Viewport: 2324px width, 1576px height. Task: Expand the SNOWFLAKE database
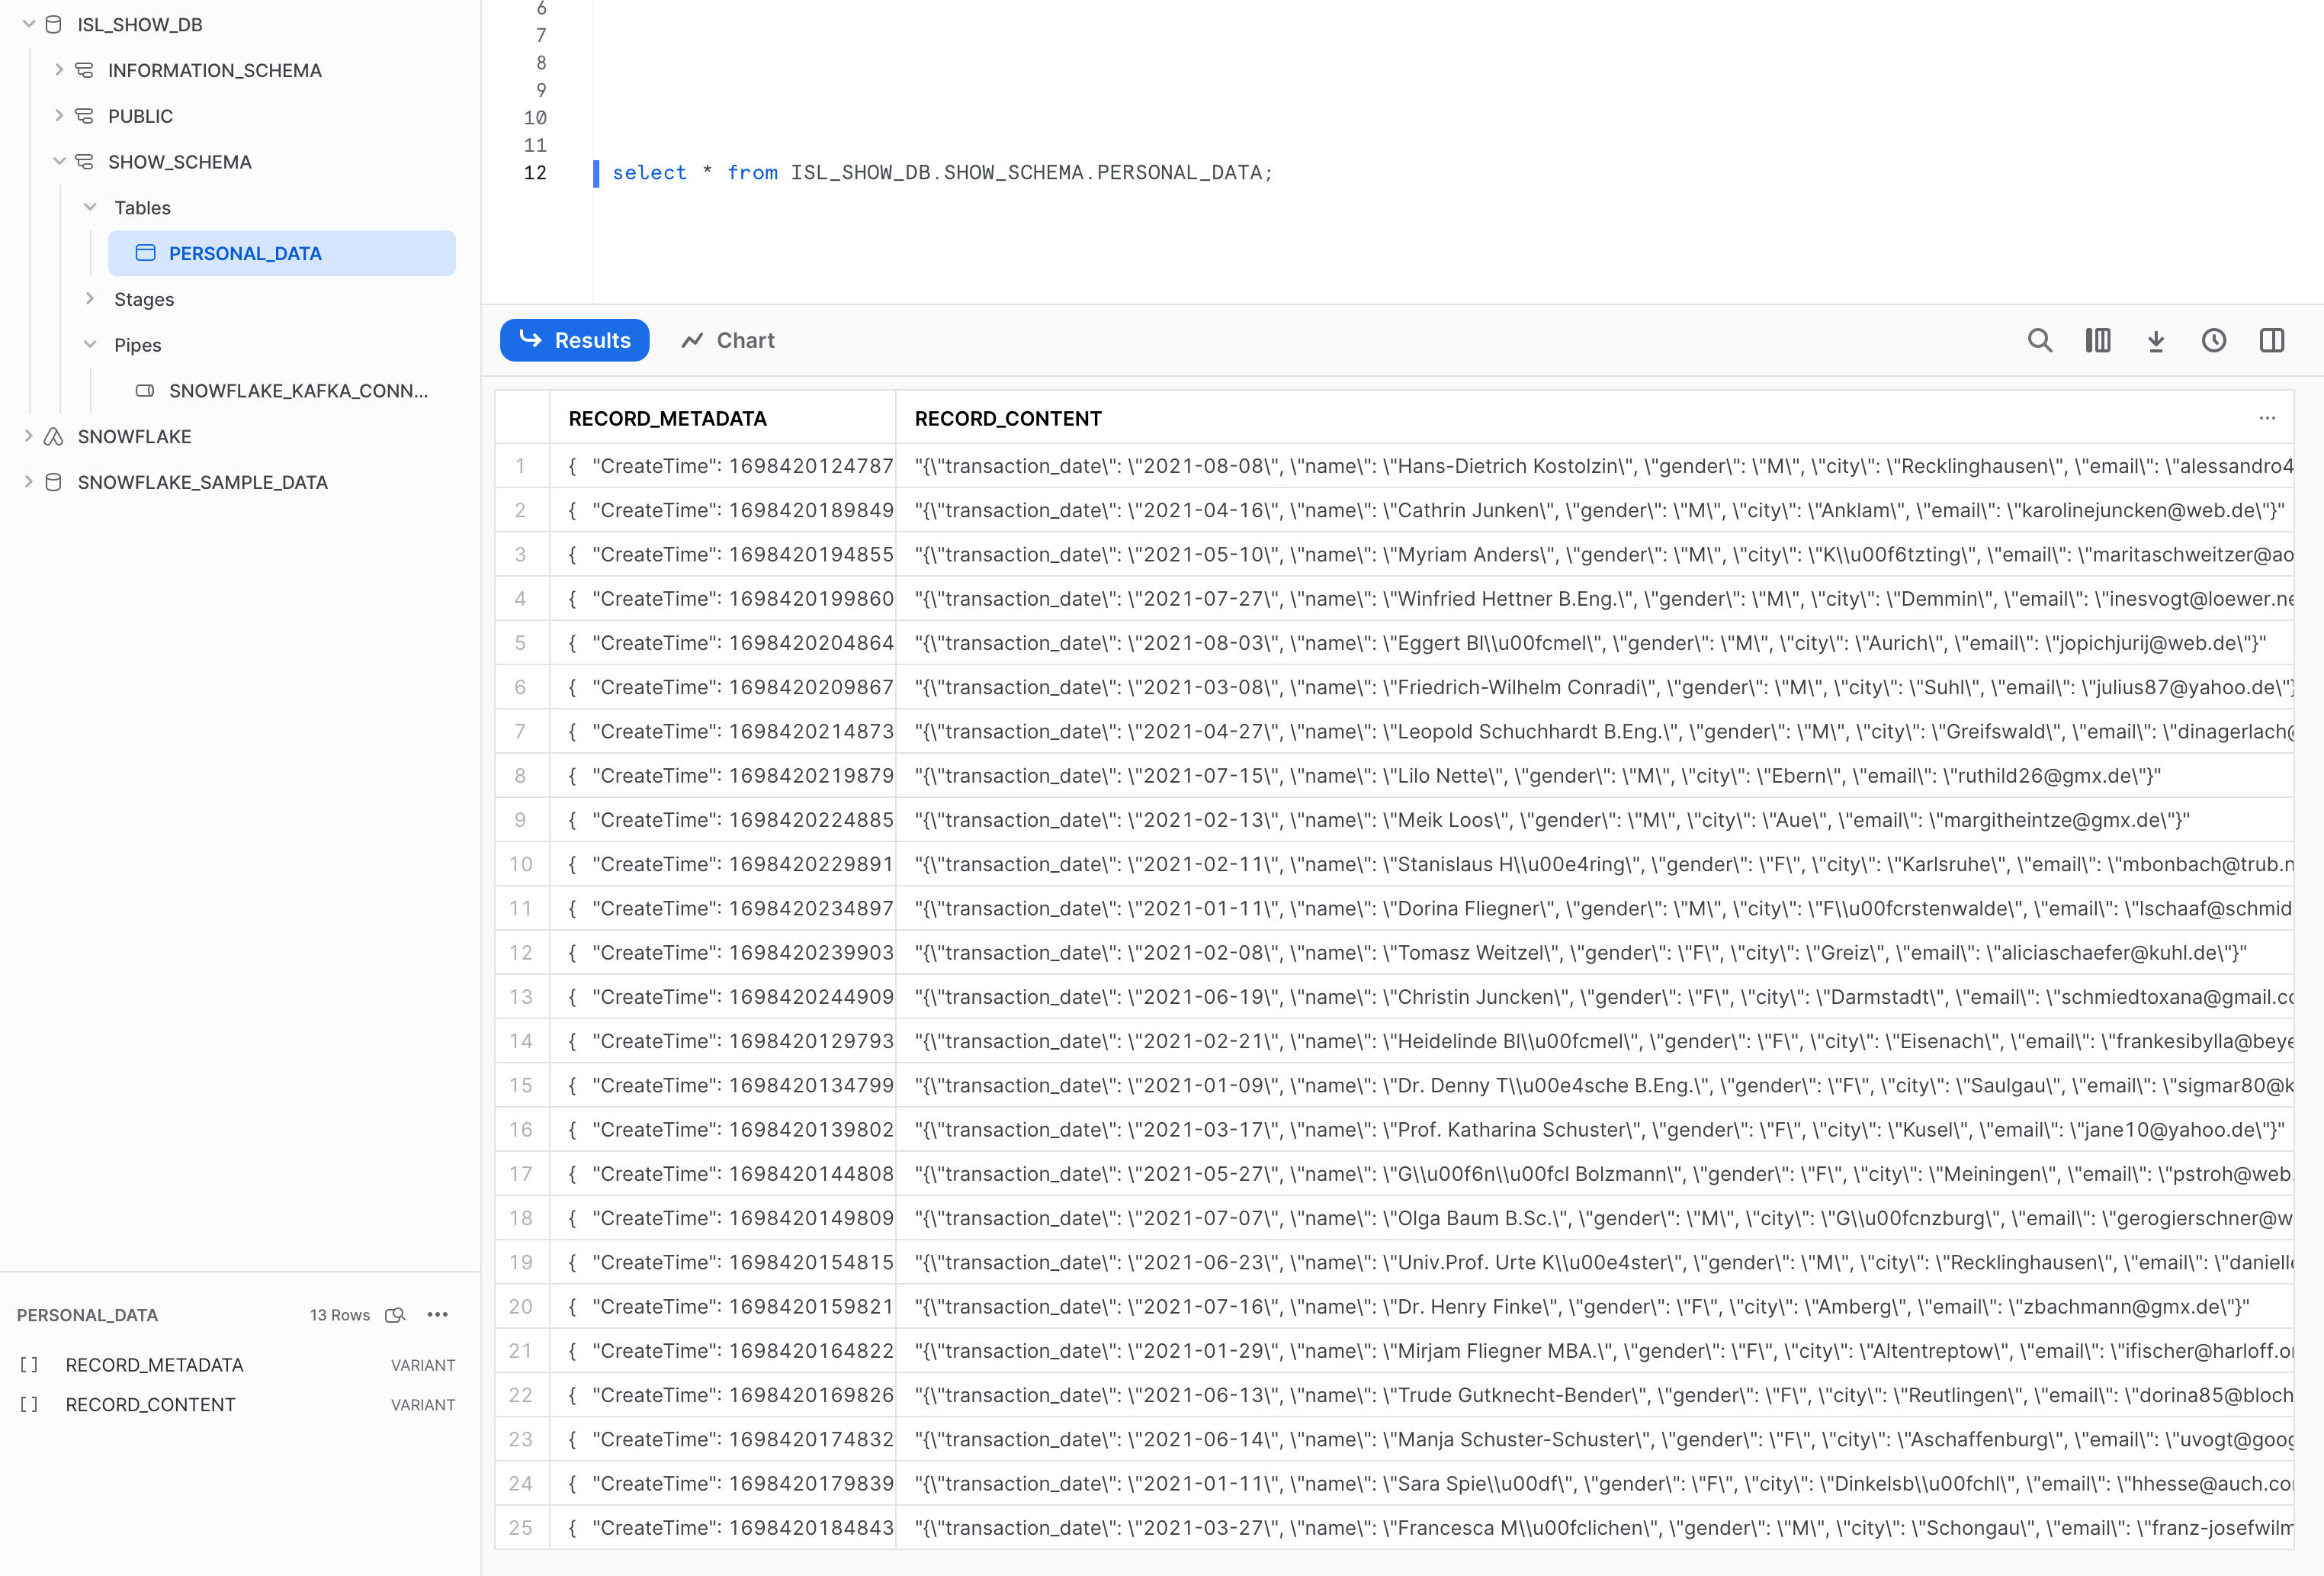[x=28, y=436]
